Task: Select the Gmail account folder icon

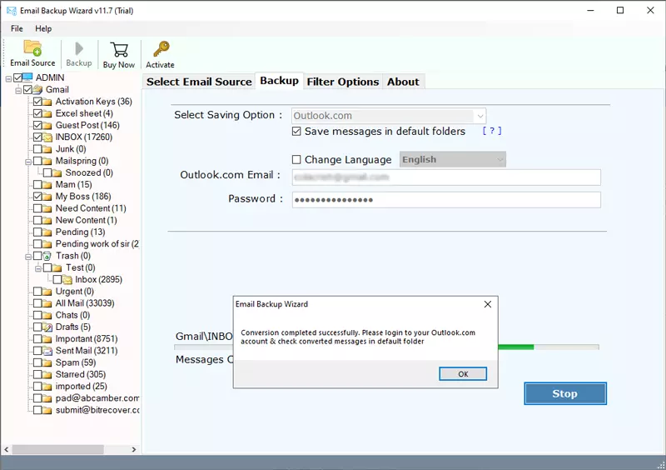Action: [37, 89]
